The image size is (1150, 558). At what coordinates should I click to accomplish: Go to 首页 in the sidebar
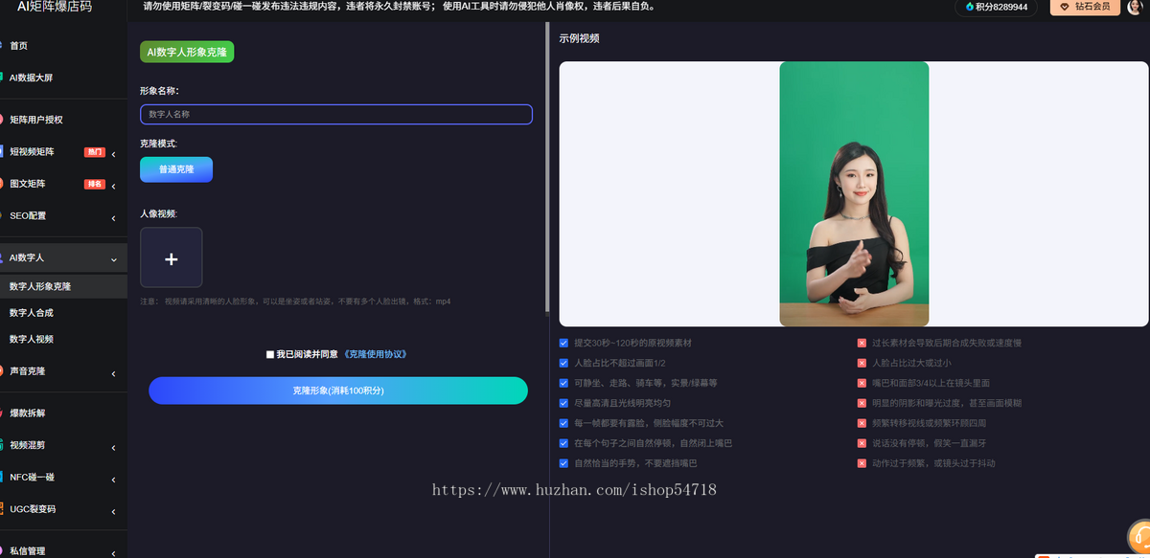18,46
